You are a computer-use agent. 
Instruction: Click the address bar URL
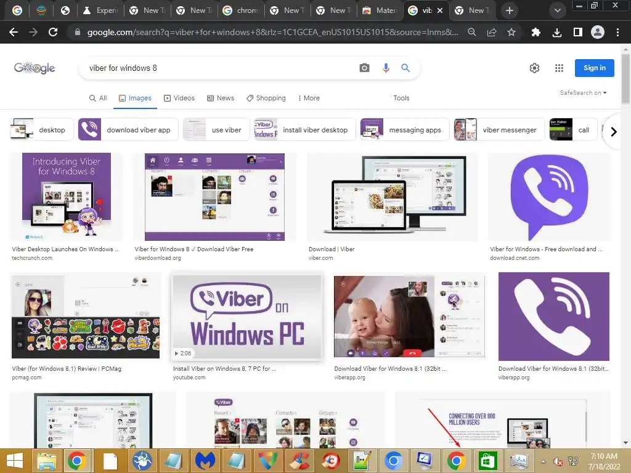272,32
